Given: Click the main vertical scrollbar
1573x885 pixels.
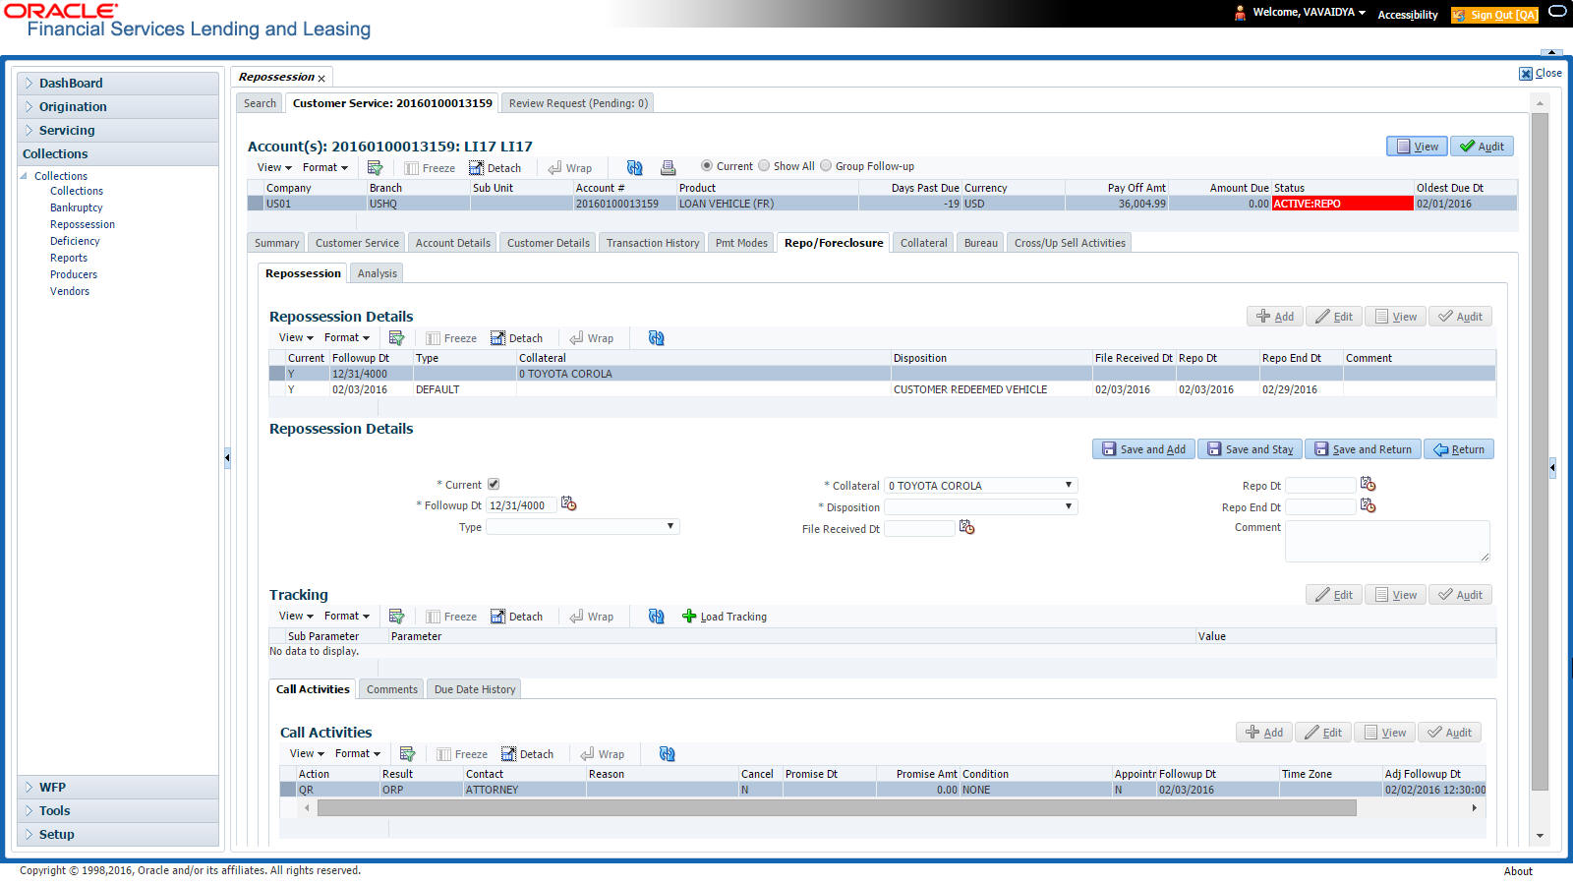Looking at the screenshot, I should coord(1540,452).
